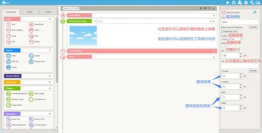Click the bug debug icon in the scene bar
This screenshot has width=262, height=133.
[205, 8]
